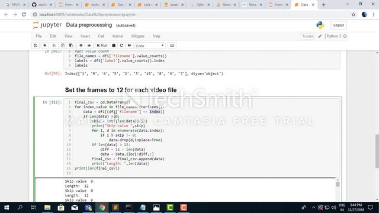The width and height of the screenshot is (379, 213).
Task: Open Microsoft Teams from taskbar
Action: coord(88,208)
